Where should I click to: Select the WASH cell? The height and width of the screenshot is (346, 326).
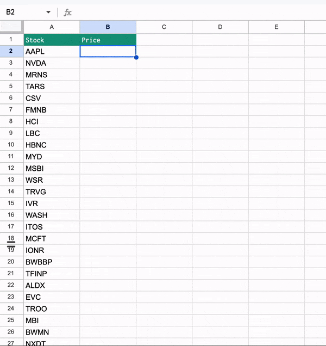pyautogui.click(x=52, y=215)
